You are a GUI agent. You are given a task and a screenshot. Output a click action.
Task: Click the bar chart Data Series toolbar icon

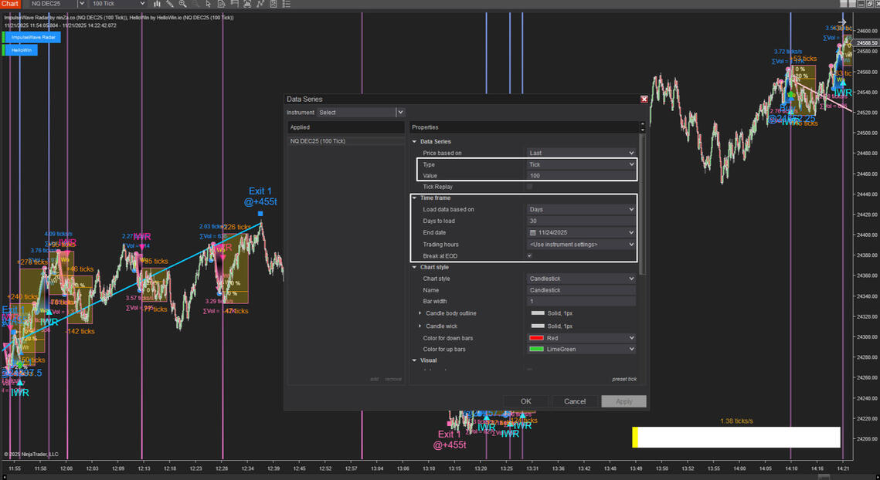(157, 5)
